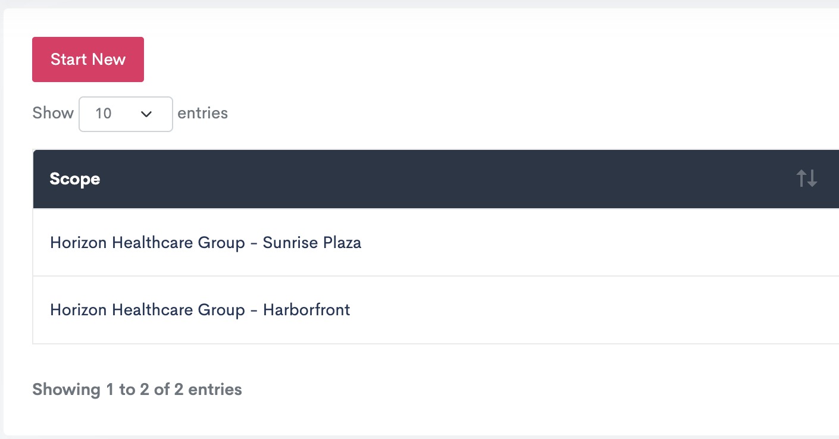Click the Start New button
Viewport: 839px width, 439px height.
coord(88,59)
